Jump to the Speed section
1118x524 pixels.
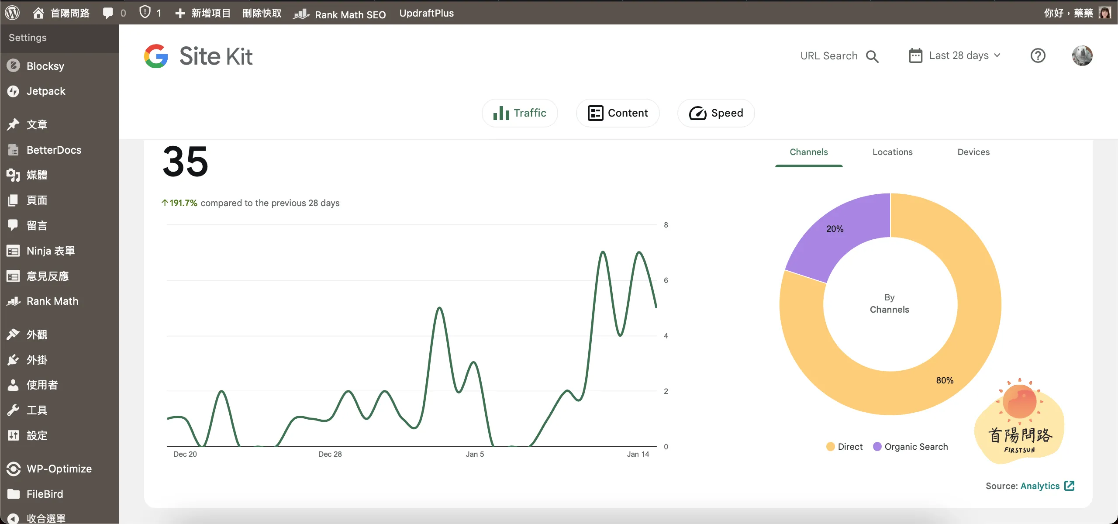coord(716,113)
